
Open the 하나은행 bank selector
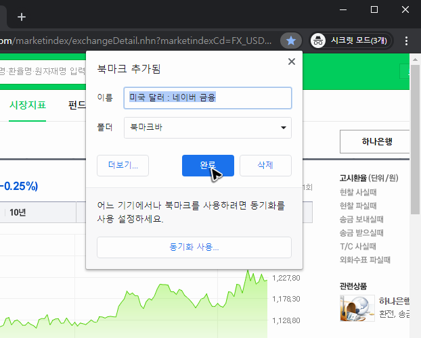point(375,142)
